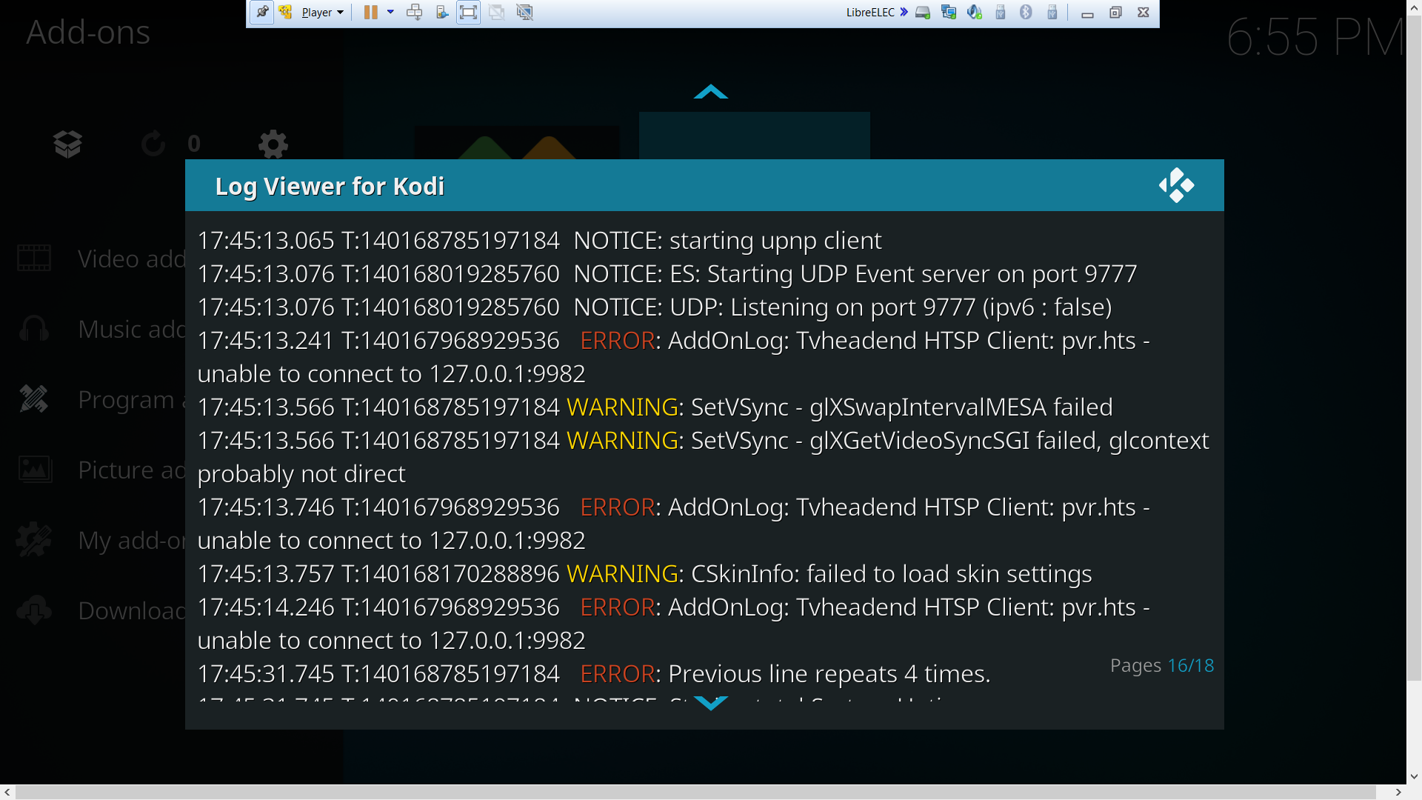The height and width of the screenshot is (800, 1422).
Task: Expand LibreELEC devices chevron
Action: tap(904, 12)
